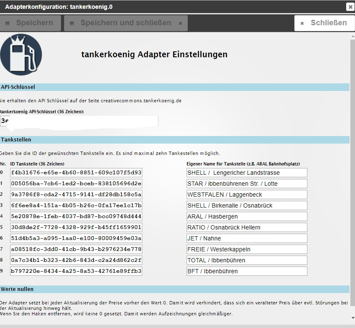Focus the tankerkoenig API-Schlüssel input field

point(79,121)
